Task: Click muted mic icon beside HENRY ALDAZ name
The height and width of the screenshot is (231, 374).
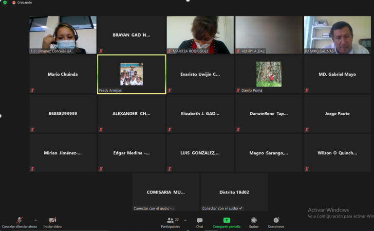Action: pyautogui.click(x=238, y=51)
